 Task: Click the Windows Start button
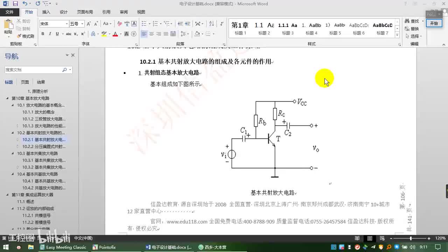point(6,247)
